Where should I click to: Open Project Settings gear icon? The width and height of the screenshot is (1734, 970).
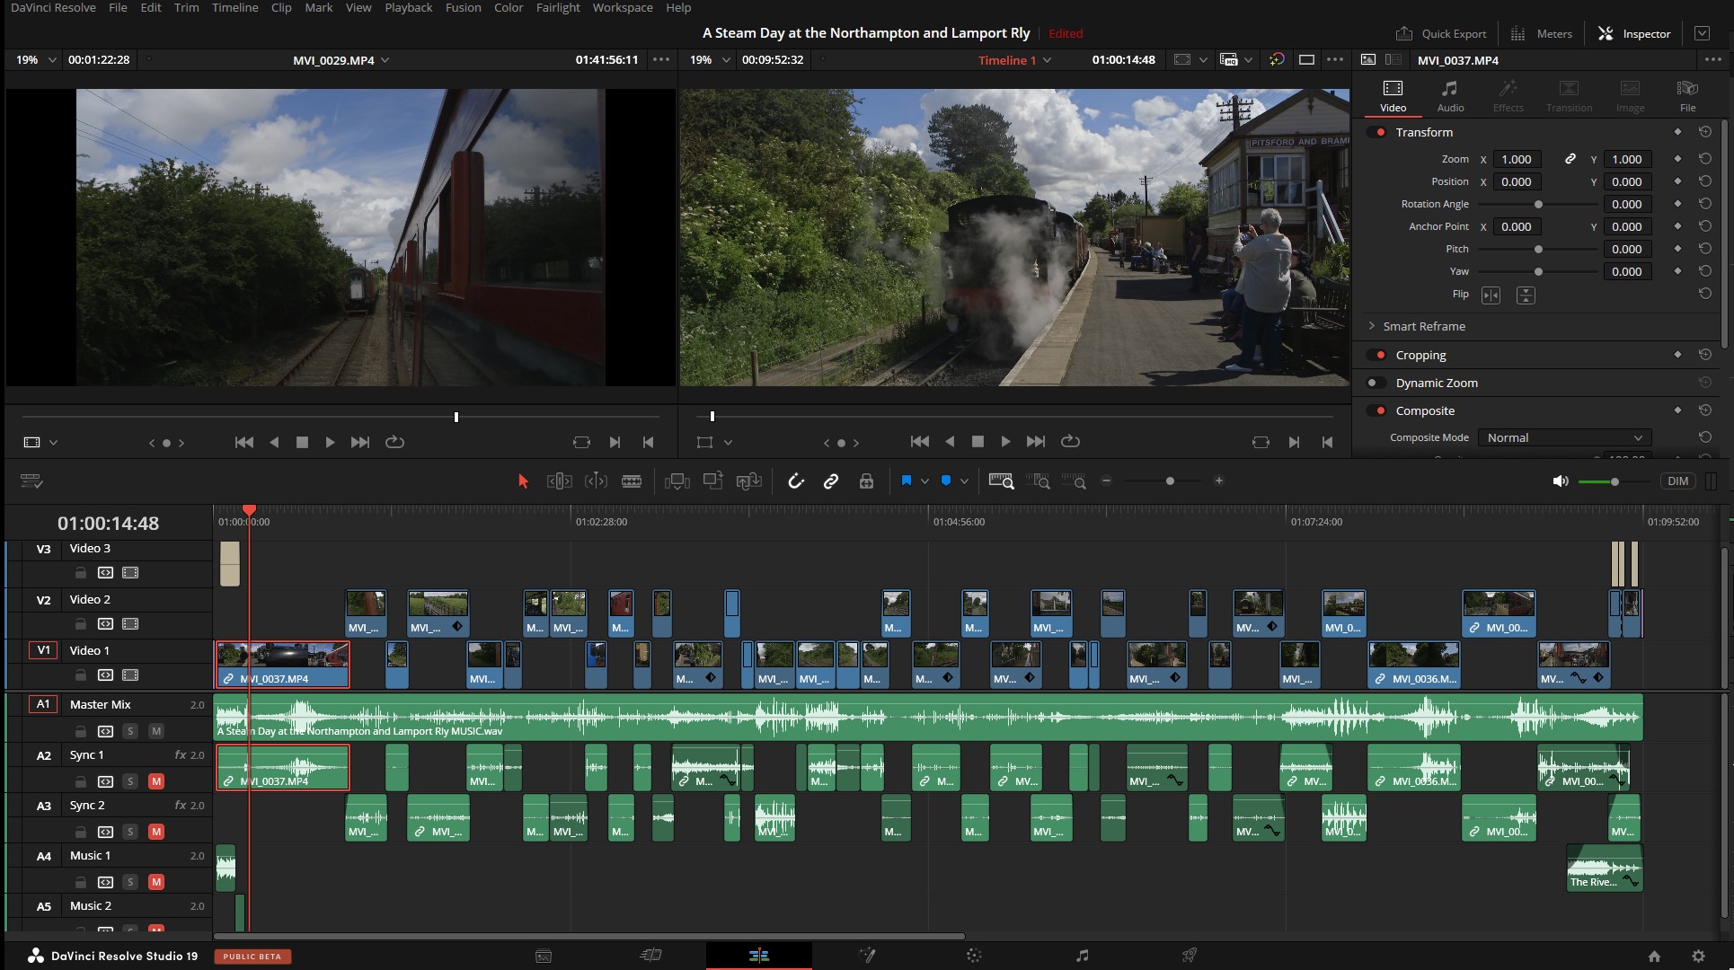pos(1698,957)
